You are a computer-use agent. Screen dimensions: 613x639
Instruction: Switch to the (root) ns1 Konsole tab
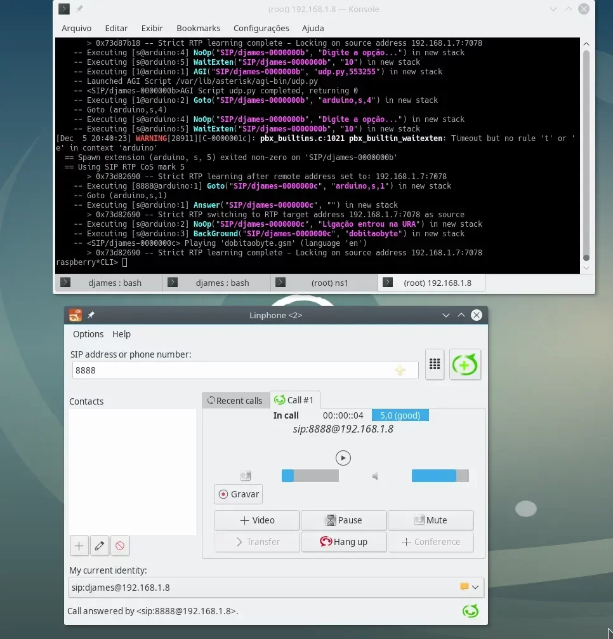tap(324, 283)
